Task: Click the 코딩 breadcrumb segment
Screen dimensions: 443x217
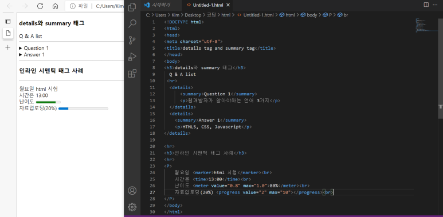Action: pyautogui.click(x=211, y=15)
